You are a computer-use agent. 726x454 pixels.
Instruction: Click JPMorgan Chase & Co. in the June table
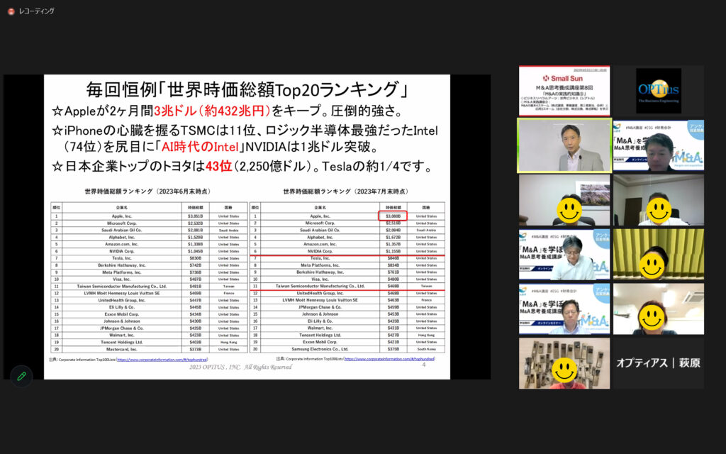122,328
